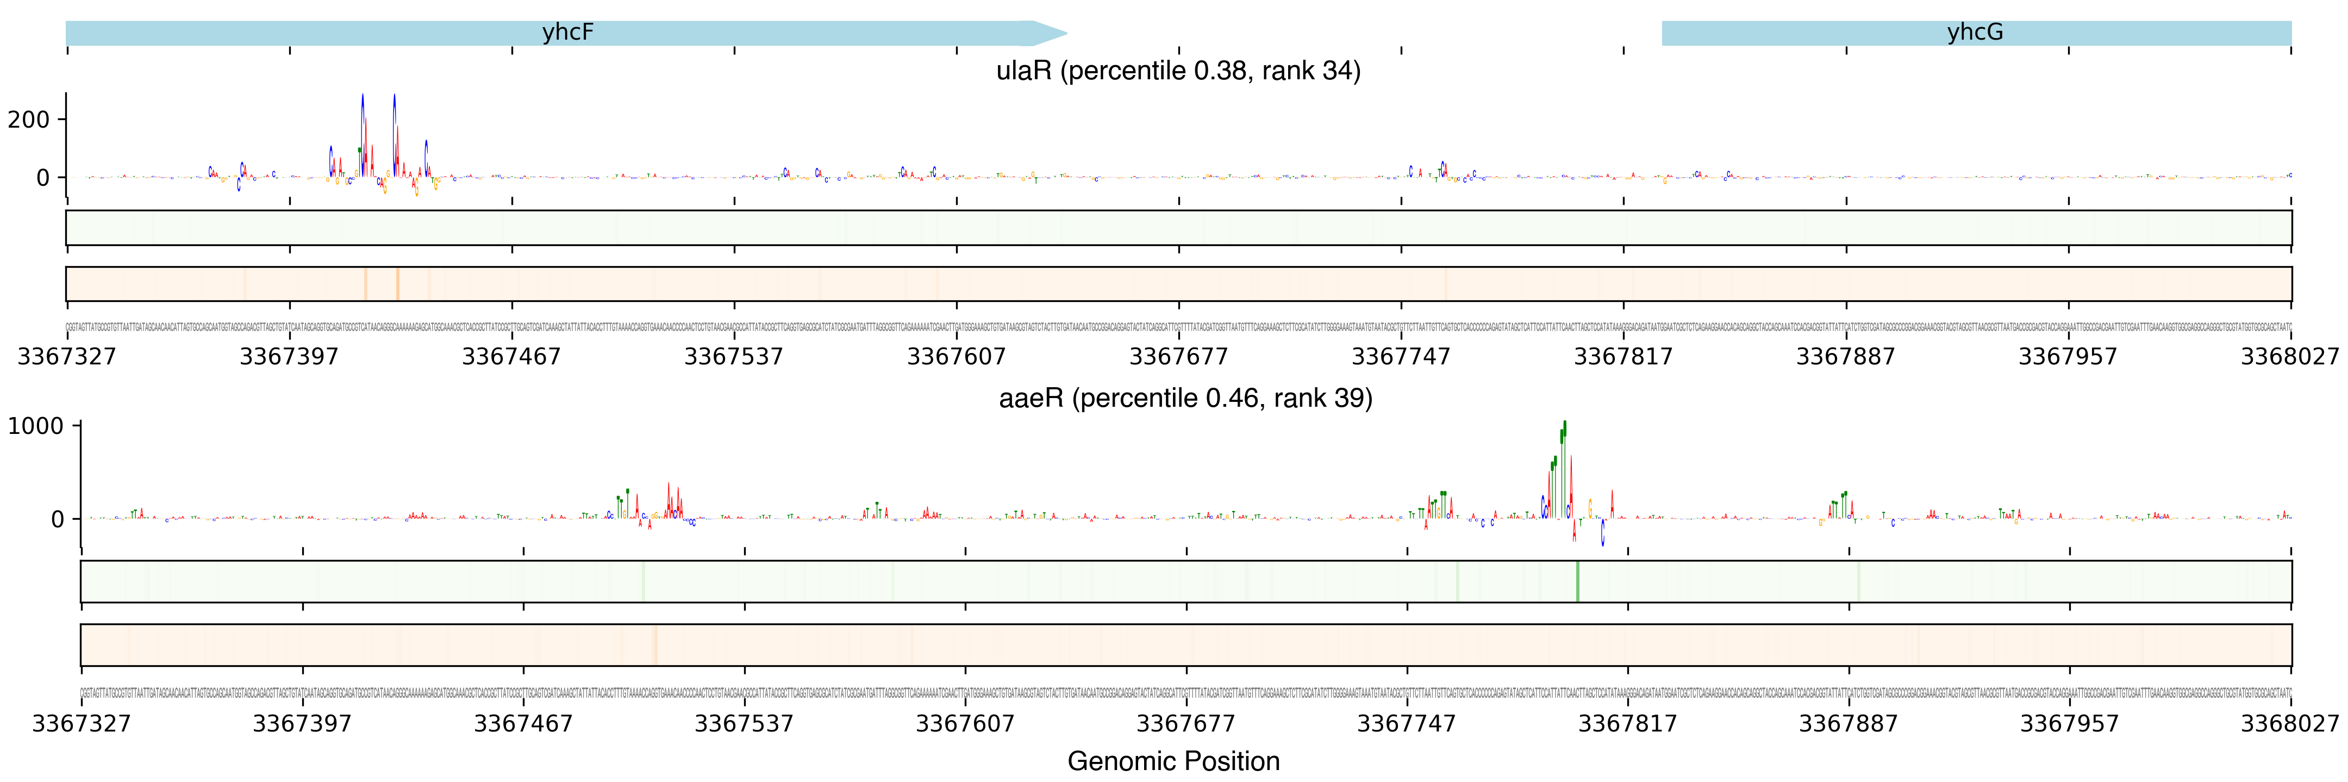The height and width of the screenshot is (782, 2348).
Task: Click the yhcF gene annotation arrow
Action: click(x=565, y=33)
